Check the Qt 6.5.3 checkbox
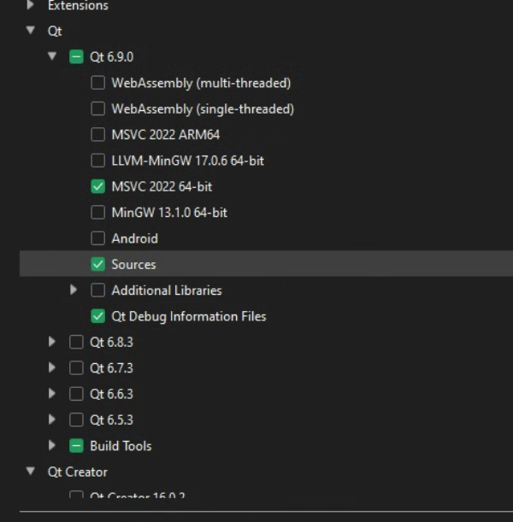This screenshot has width=513, height=522. click(x=76, y=420)
